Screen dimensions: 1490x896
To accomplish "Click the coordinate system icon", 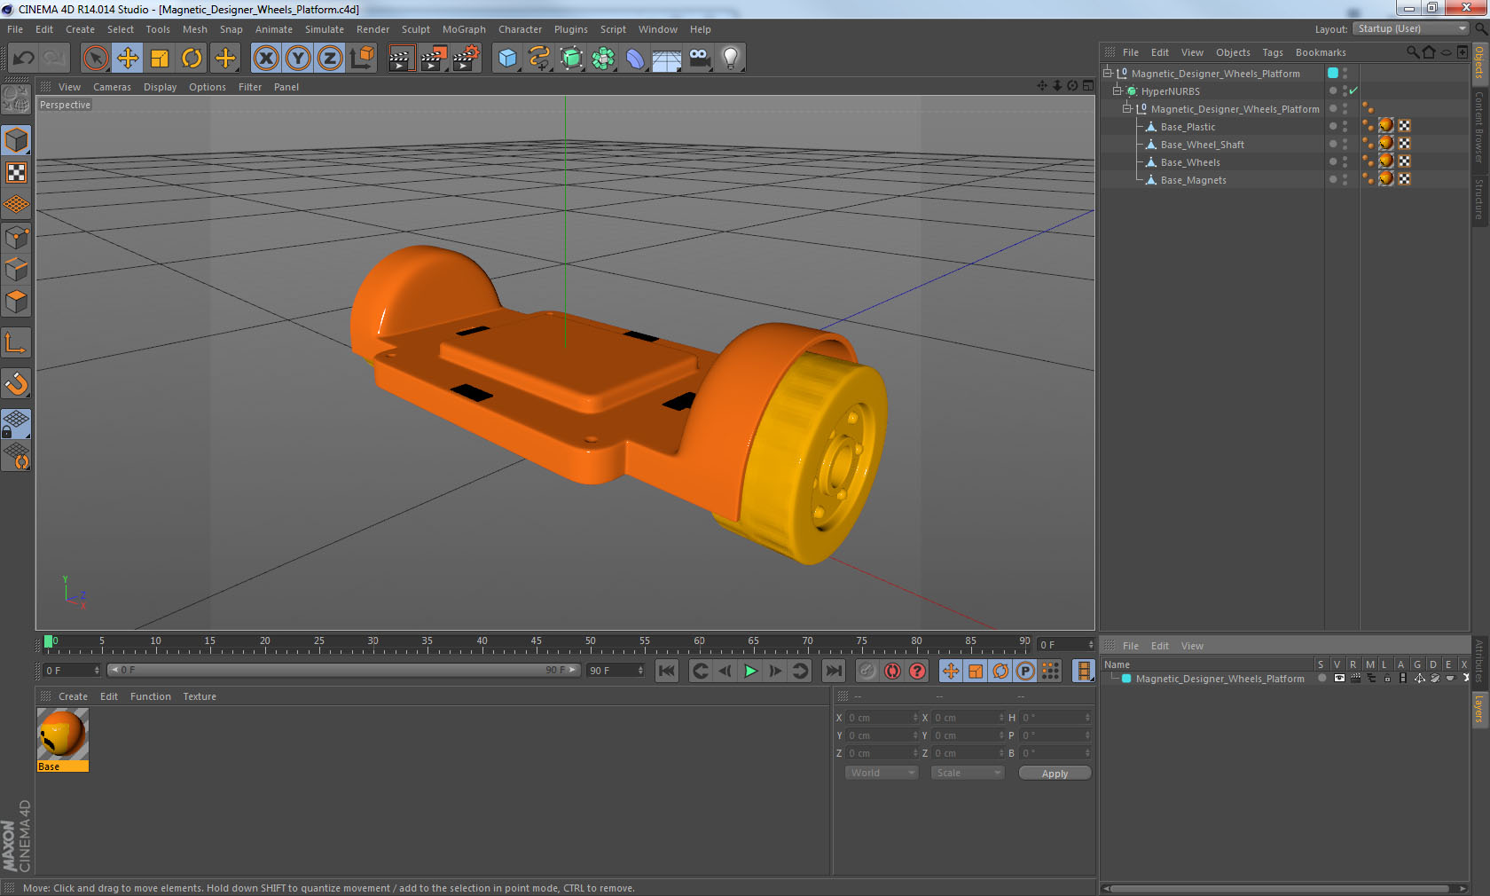I will pyautogui.click(x=362, y=59).
